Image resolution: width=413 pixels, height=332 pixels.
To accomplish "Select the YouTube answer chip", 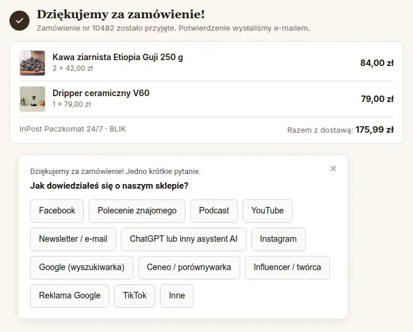I will tap(267, 211).
